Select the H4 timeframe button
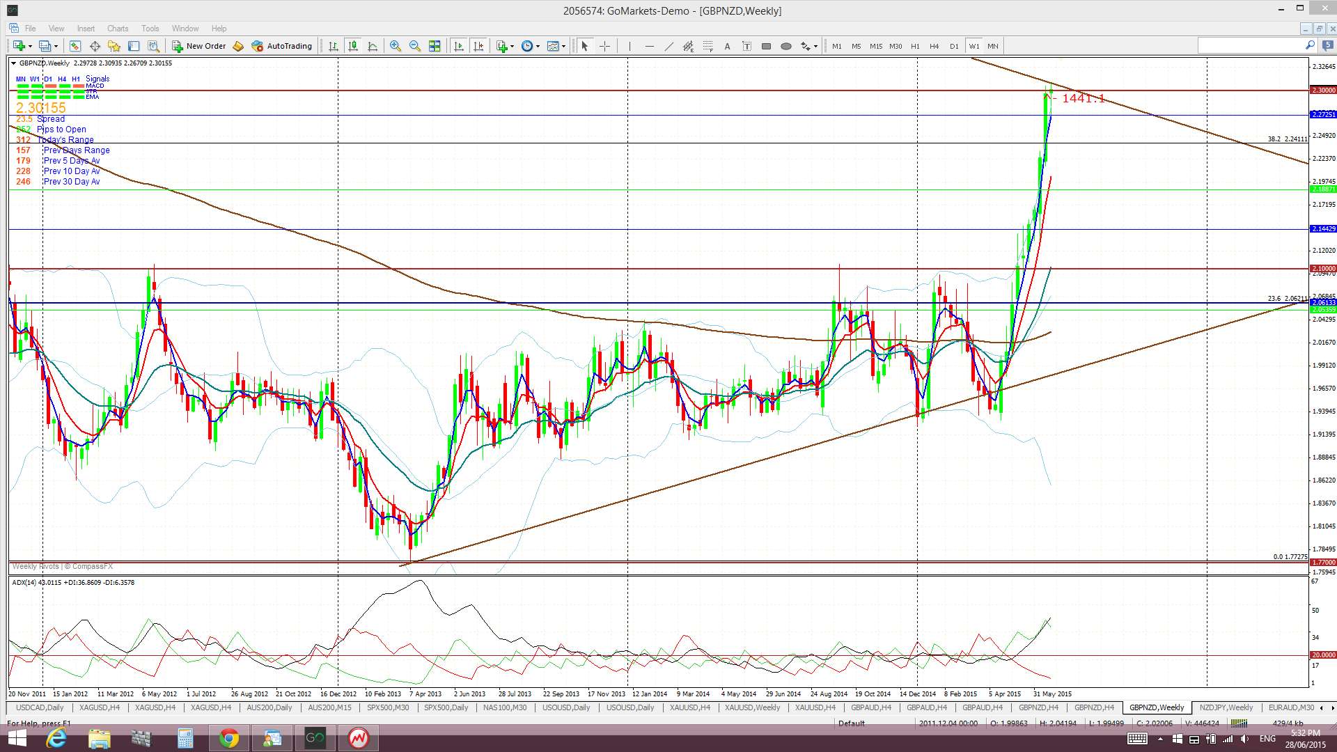Screen dimensions: 1337x752 pos(934,46)
